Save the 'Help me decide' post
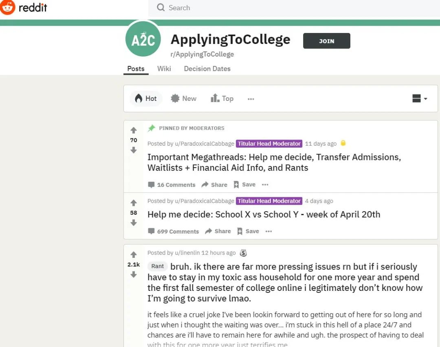Screen dimensions: 440x347 248,231
